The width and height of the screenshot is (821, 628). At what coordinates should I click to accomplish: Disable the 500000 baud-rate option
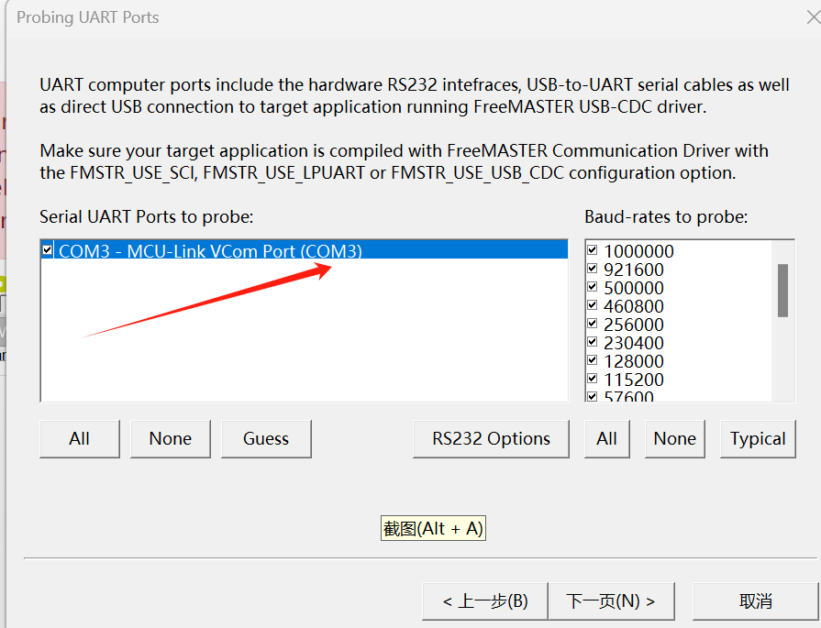pos(592,287)
